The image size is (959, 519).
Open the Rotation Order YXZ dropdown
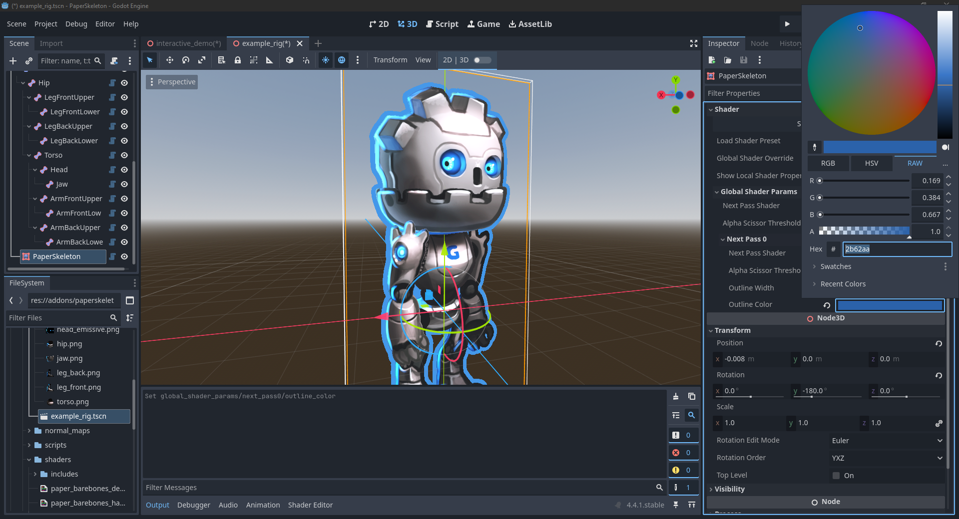887,458
